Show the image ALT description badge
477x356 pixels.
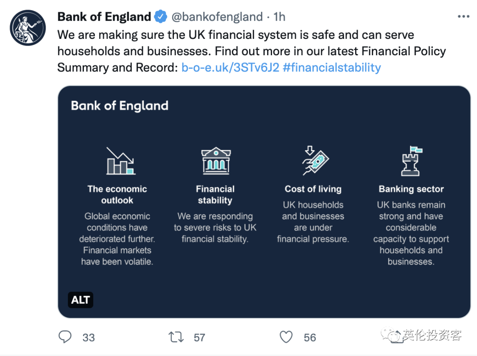(x=80, y=300)
